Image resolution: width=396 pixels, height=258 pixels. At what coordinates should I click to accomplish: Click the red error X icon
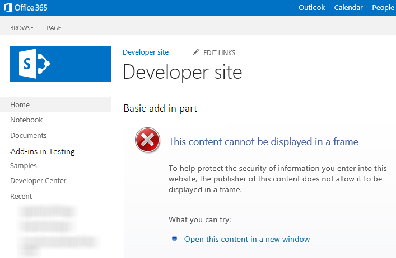coord(147,140)
